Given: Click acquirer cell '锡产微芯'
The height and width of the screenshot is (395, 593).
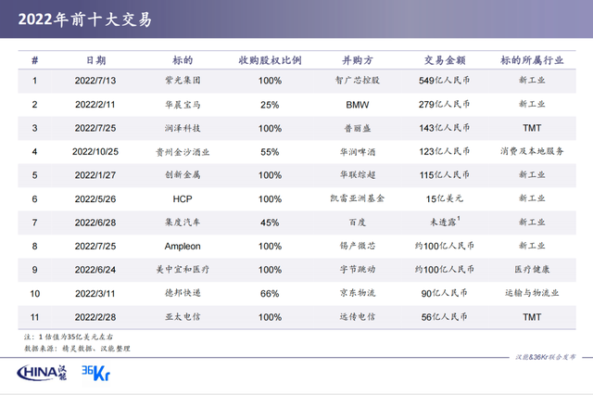Looking at the screenshot, I should [x=358, y=246].
